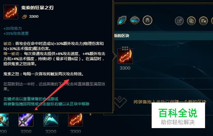Select the purple sword item priced 3200
The image size is (213, 136).
pos(26,120)
